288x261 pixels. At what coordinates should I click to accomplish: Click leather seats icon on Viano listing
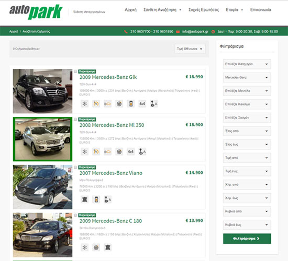84,199
